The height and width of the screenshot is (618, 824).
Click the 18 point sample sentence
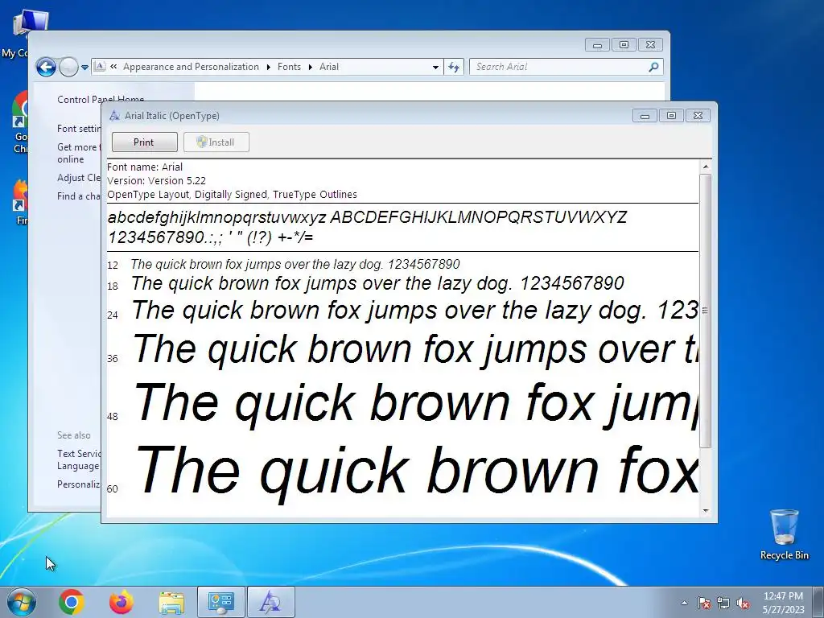tap(377, 283)
